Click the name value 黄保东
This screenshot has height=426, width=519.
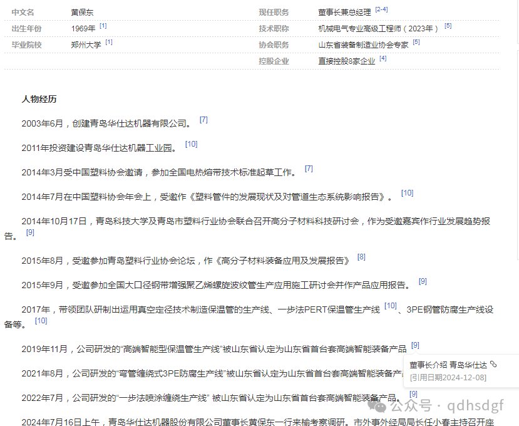coord(82,13)
